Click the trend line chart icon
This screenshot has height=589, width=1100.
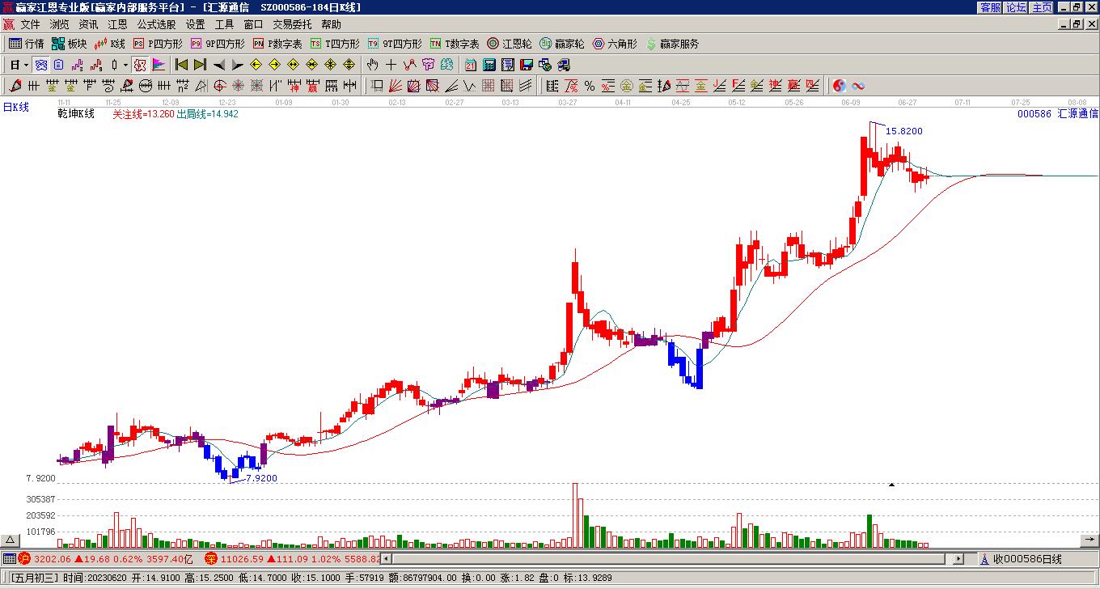pyautogui.click(x=409, y=65)
